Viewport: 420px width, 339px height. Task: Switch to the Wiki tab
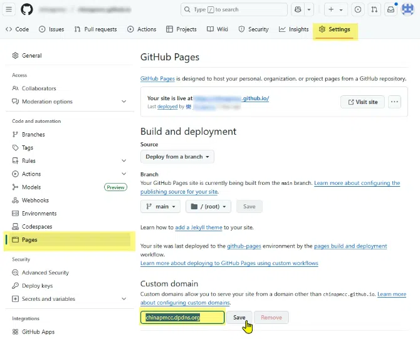click(x=218, y=29)
